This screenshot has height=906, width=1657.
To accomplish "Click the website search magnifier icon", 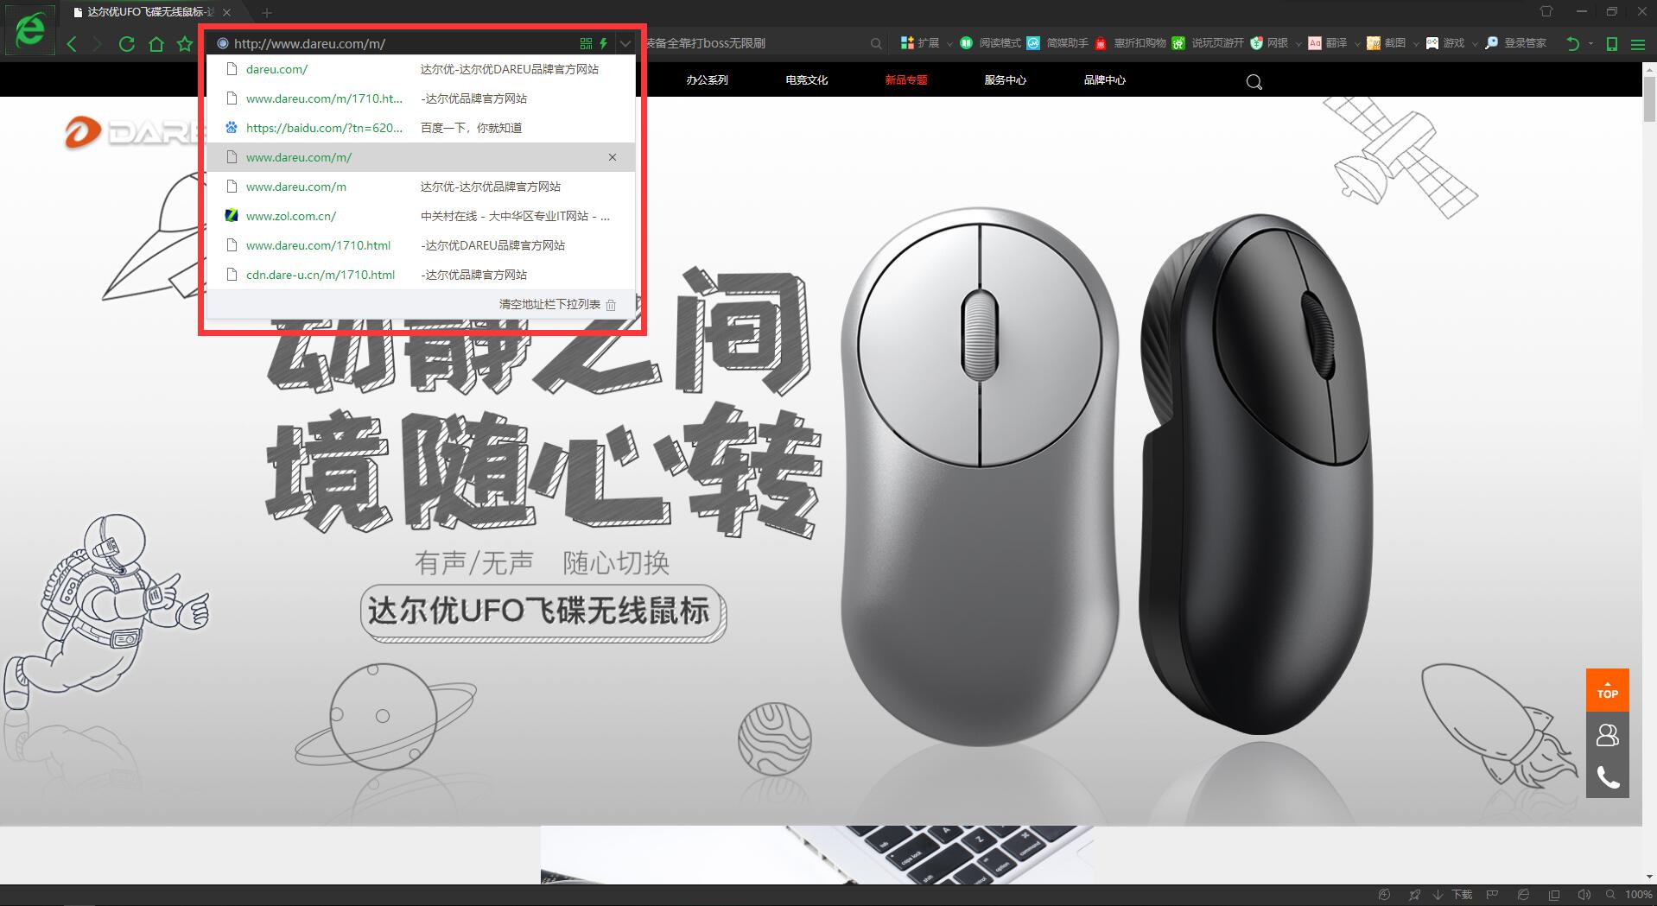I will tap(1254, 82).
